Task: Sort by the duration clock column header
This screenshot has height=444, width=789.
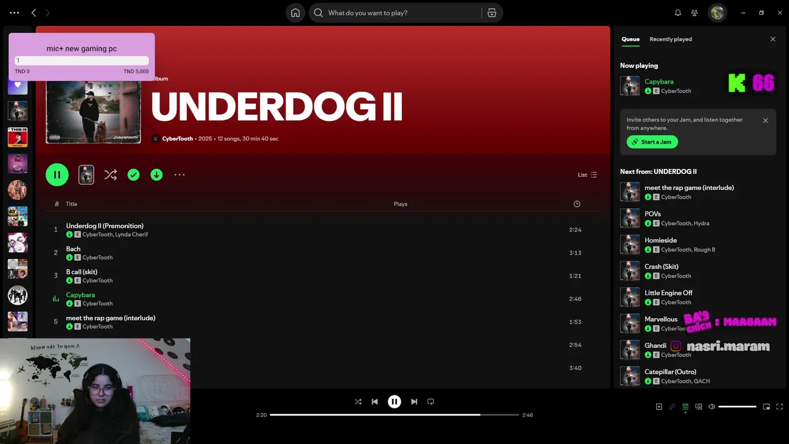Action: (x=577, y=204)
